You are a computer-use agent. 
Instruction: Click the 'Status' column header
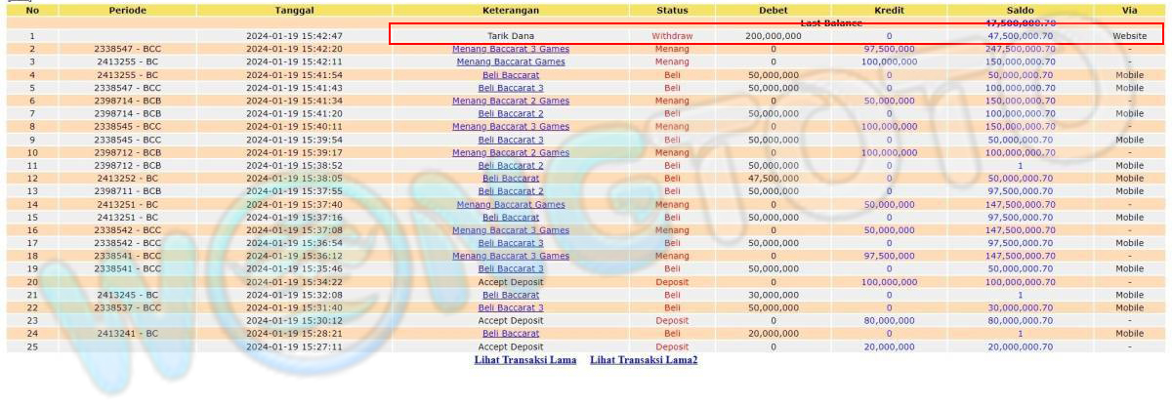[671, 10]
